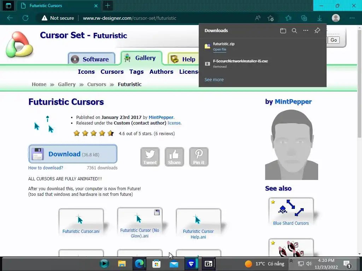Open Mail app from the taskbar
Image resolution: width=362 pixels, height=271 pixels.
click(174, 264)
